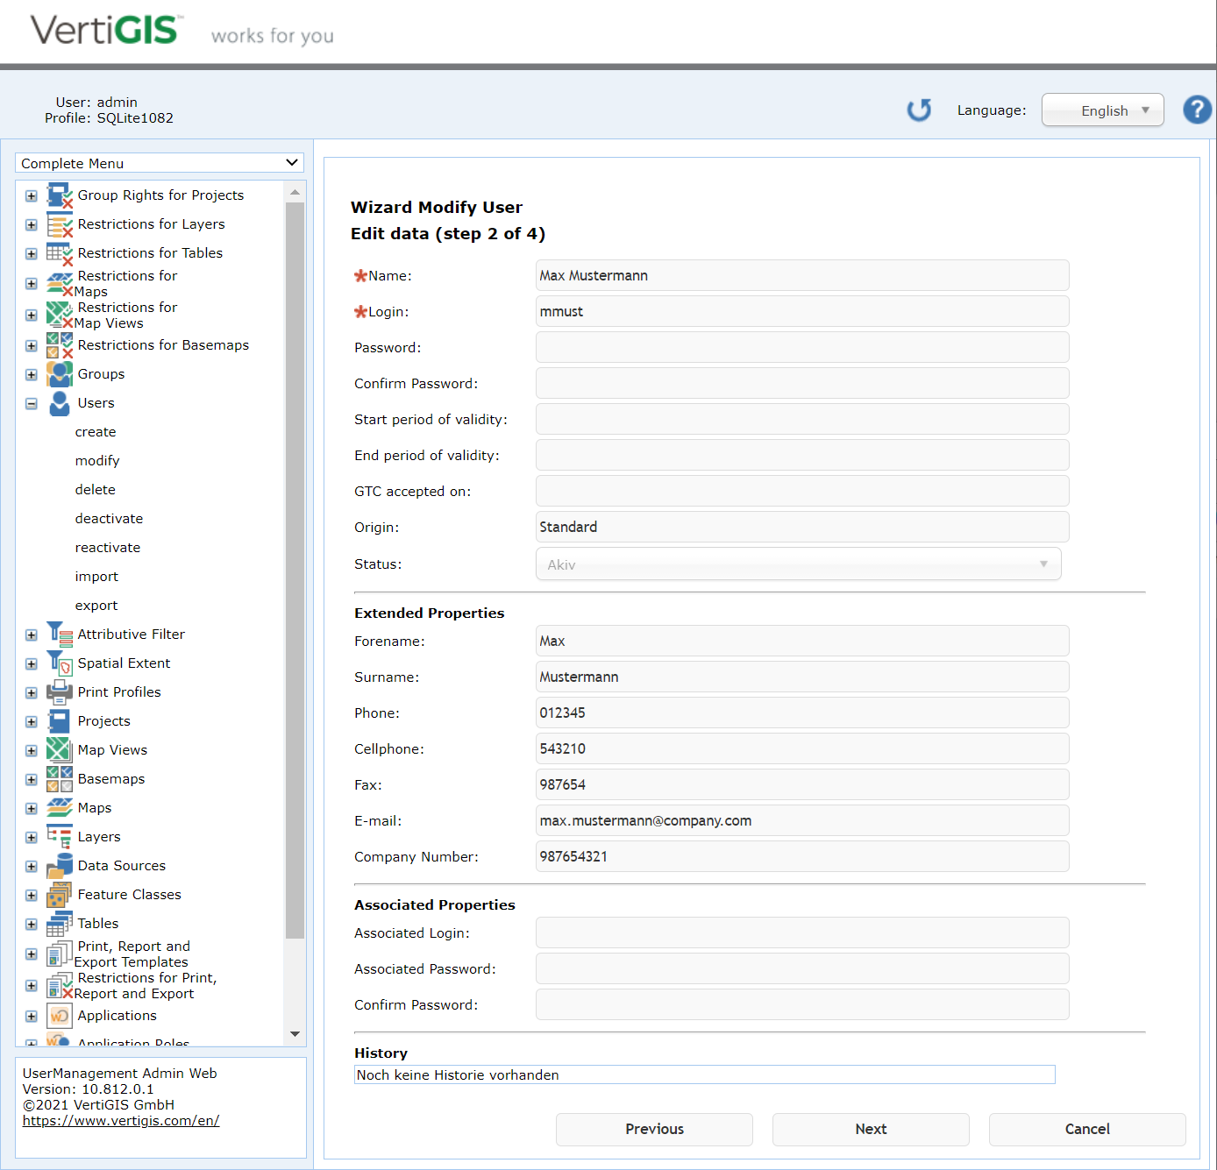Click the Map Views icon in tree
Image resolution: width=1217 pixels, height=1170 pixels.
tap(59, 750)
